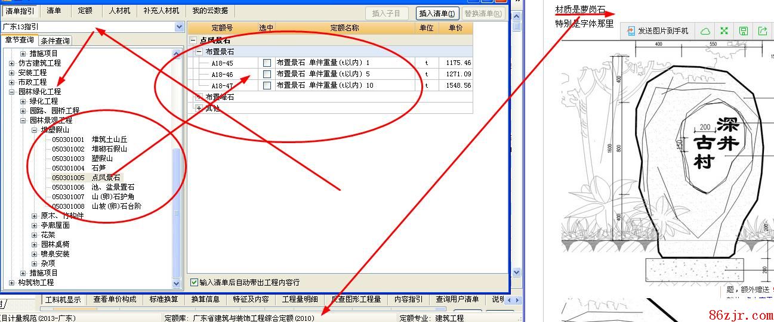This screenshot has width=774, height=322.
Task: Click the green fullscreen expand icon
Action: (x=724, y=31)
